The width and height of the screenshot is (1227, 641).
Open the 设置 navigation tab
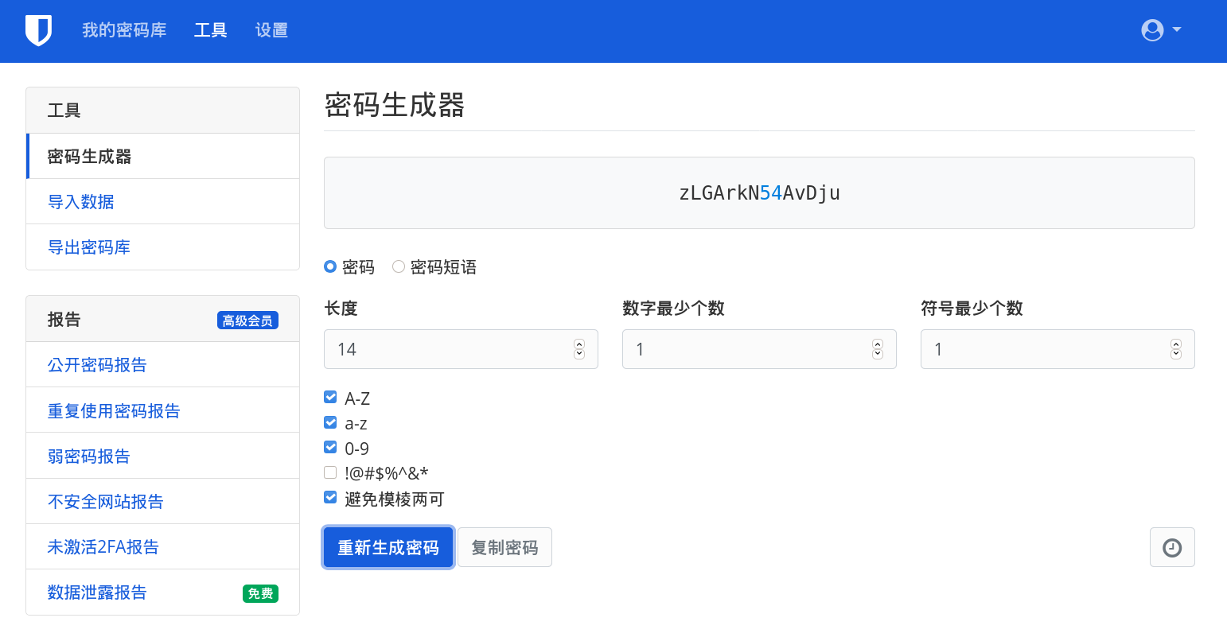[271, 30]
